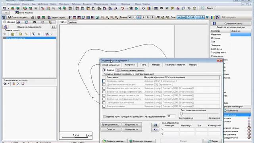Select the globe icon tab in left panel

coord(27,22)
